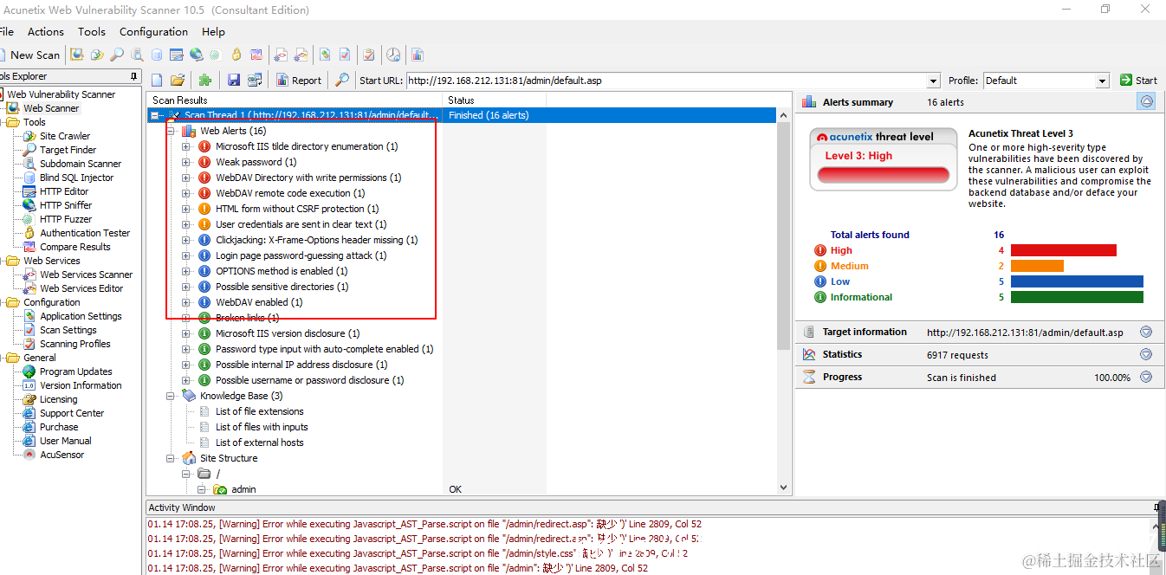Click the blue Low alerts bar
Screen dimensions: 1166x575
[1077, 281]
